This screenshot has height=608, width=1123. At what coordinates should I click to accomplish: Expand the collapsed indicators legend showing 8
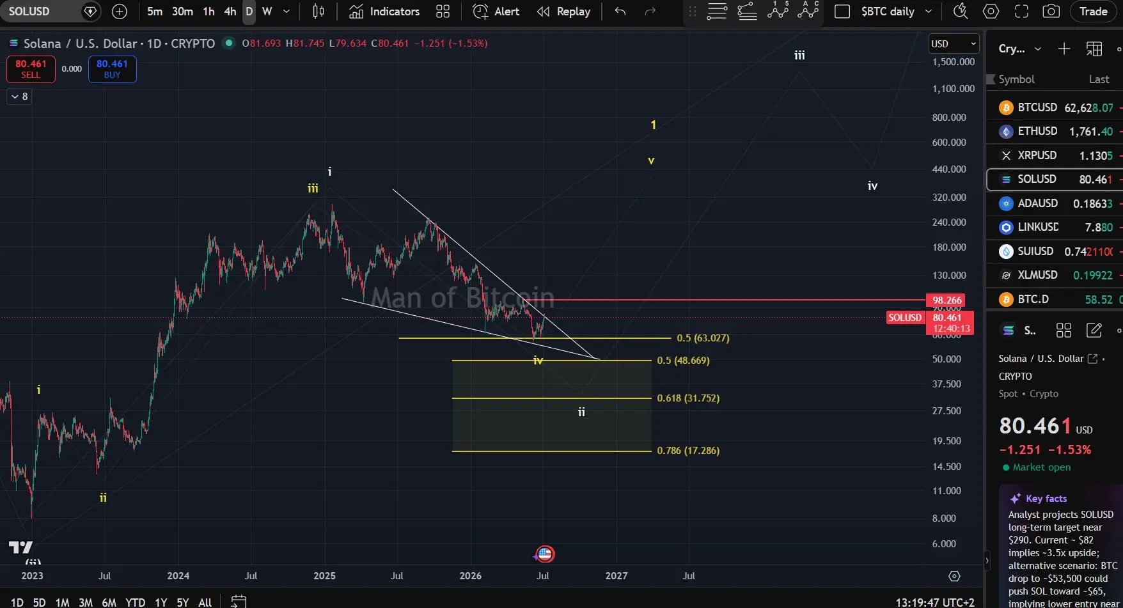pos(19,97)
